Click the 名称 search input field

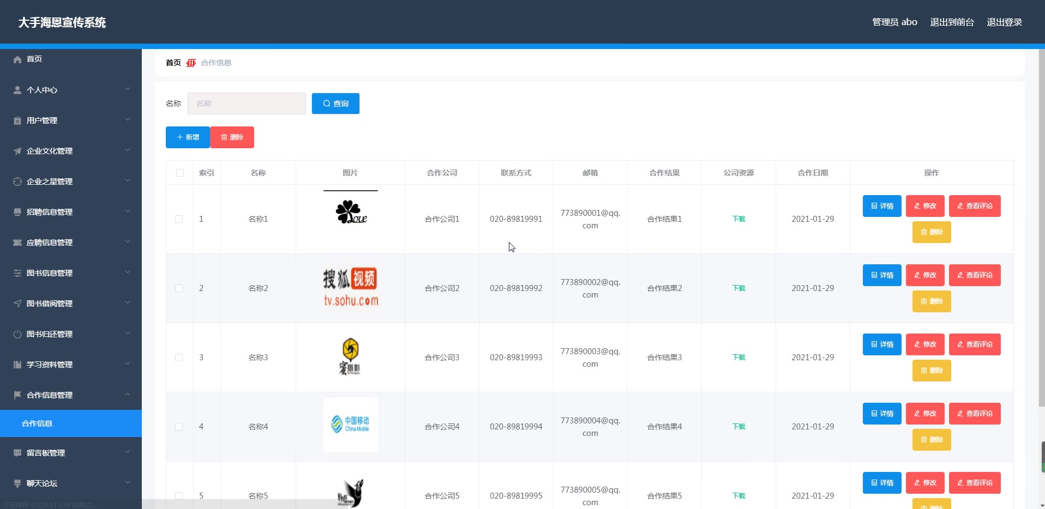tap(247, 104)
